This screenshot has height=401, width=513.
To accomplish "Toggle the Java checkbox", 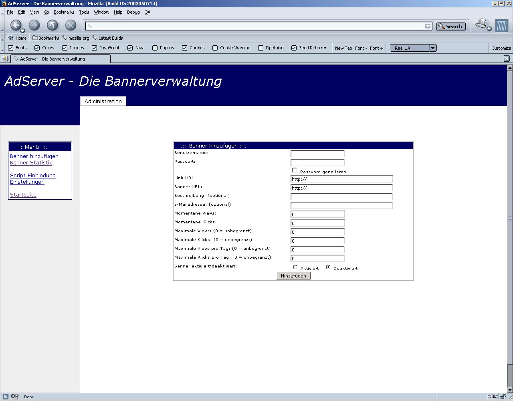I will (x=130, y=48).
